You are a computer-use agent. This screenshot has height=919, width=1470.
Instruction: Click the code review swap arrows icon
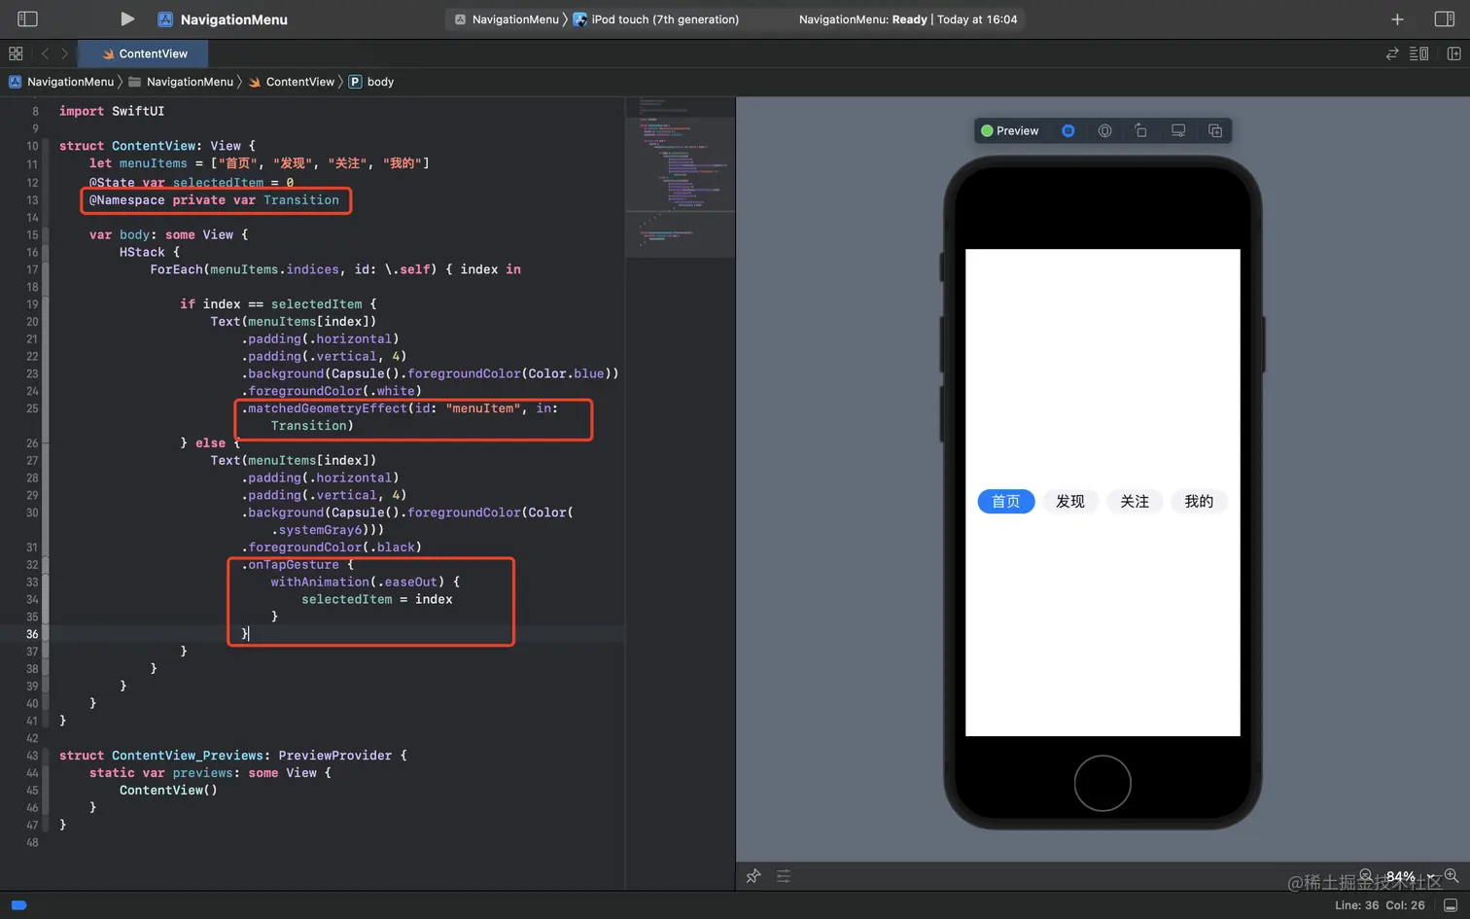pyautogui.click(x=1392, y=53)
